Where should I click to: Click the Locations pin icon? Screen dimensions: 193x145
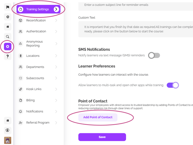point(20,56)
